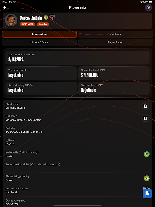Open the Player Report tab

[x=115, y=42]
